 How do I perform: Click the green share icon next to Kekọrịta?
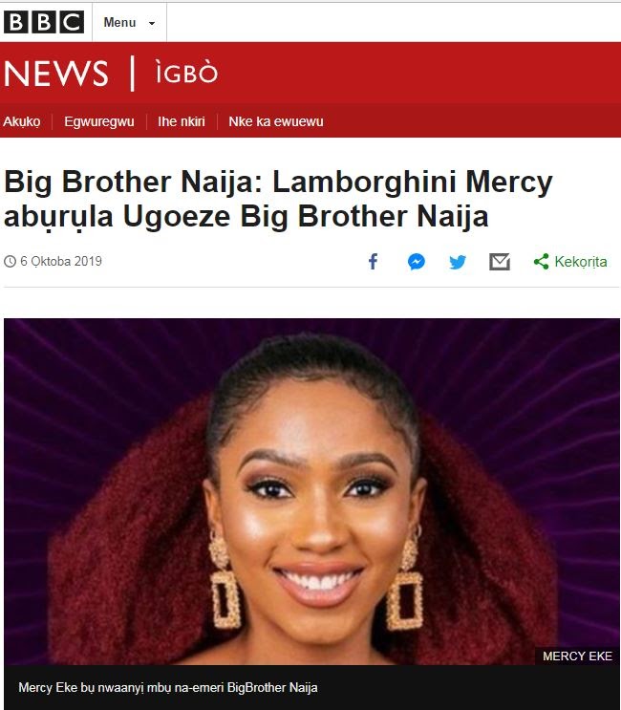point(542,262)
